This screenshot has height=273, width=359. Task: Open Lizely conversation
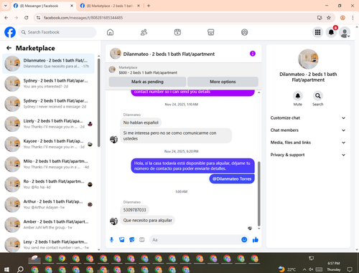pos(49,124)
